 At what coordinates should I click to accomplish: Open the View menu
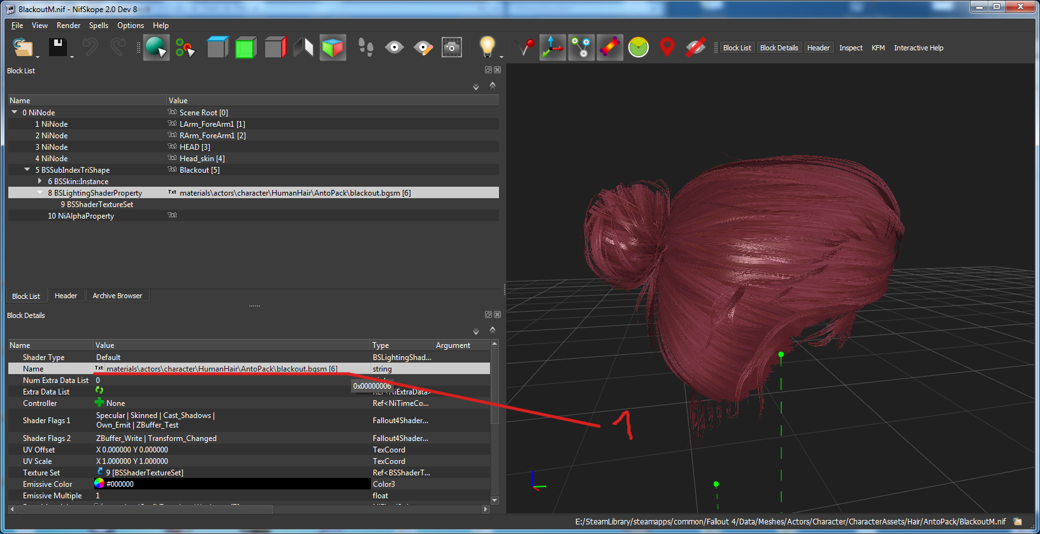40,25
